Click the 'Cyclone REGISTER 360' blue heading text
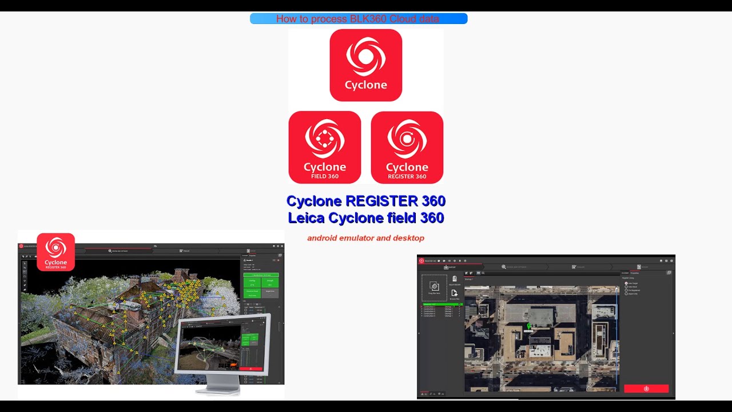The height and width of the screenshot is (412, 732). (366, 201)
